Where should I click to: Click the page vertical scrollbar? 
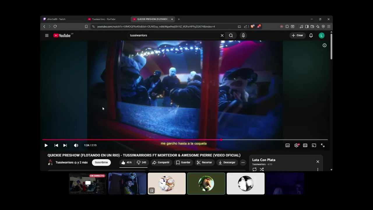pyautogui.click(x=331, y=47)
